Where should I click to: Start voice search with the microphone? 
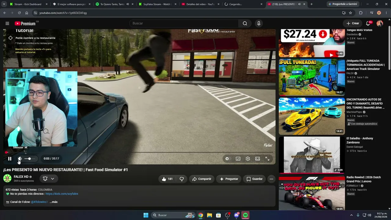coord(259,24)
